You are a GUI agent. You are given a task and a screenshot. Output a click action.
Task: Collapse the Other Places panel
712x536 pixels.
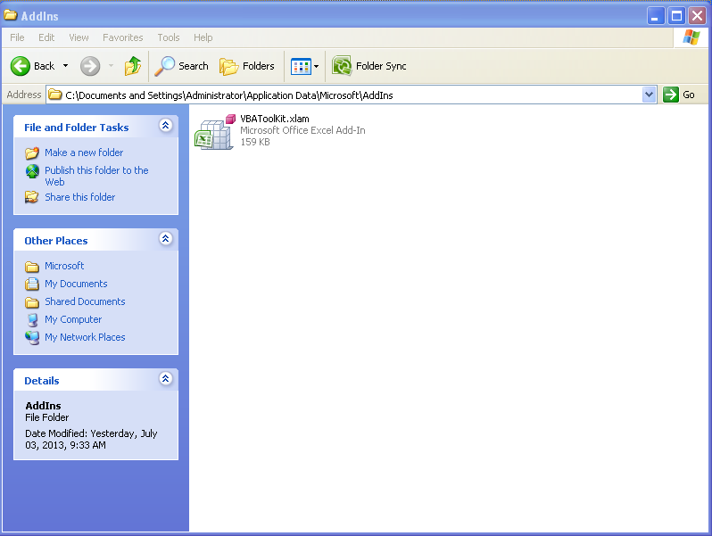coord(166,238)
